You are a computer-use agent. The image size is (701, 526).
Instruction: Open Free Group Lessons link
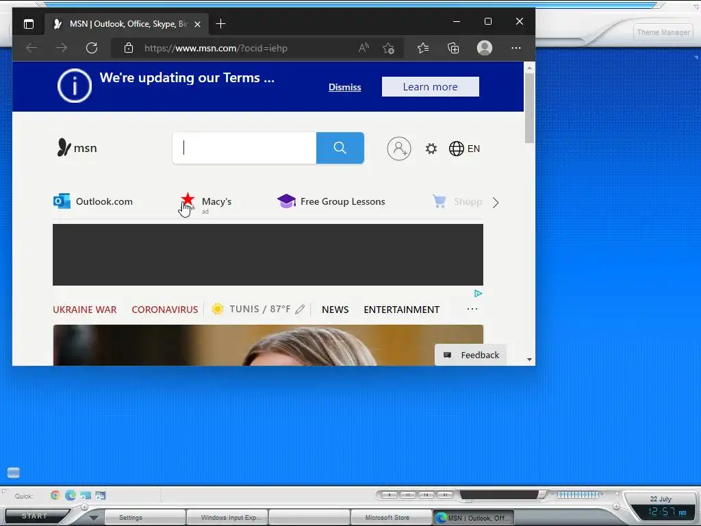(331, 201)
